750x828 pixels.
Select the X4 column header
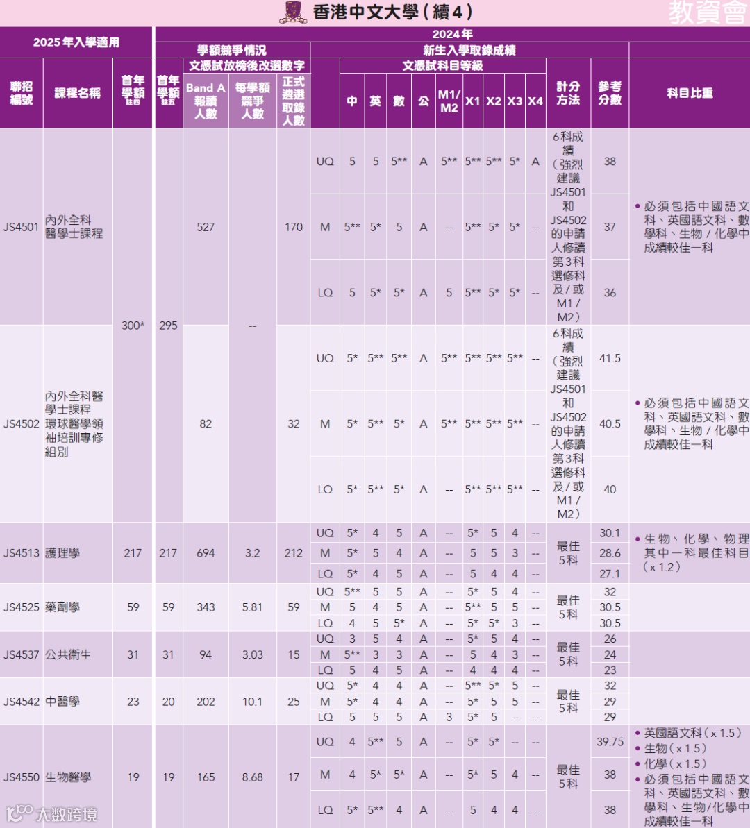[535, 101]
